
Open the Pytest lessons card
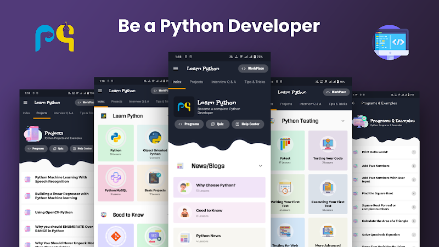pyautogui.click(x=288, y=150)
